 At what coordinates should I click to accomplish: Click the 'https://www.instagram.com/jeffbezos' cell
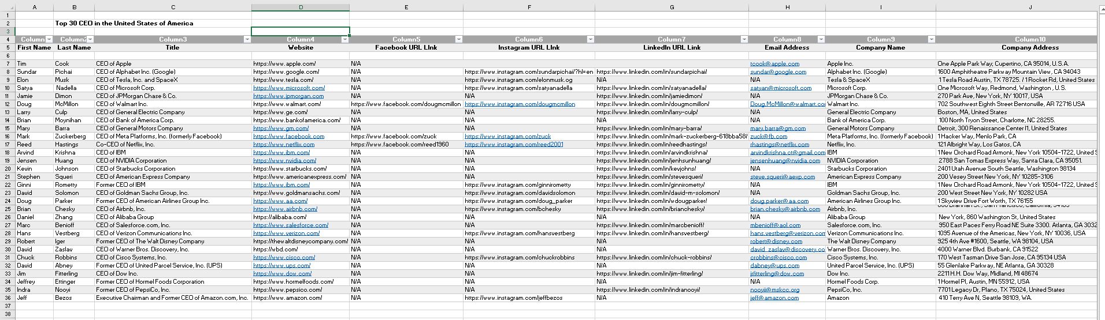pos(529,298)
